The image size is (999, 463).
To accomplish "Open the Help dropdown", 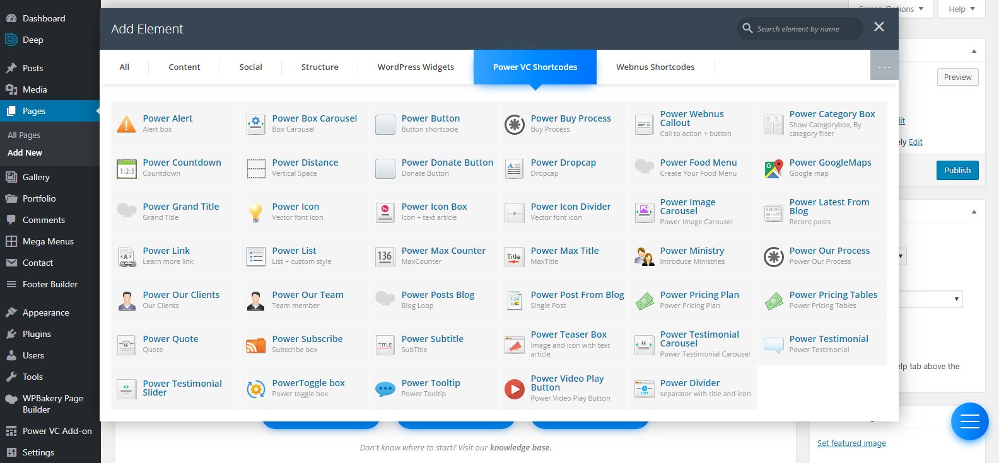I will [962, 9].
